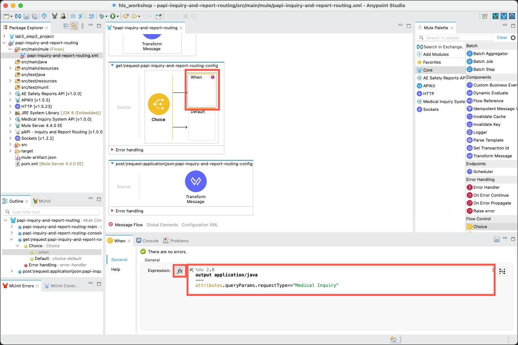Select On Error Continue in the Mule Palette
518x345 pixels.
coord(488,195)
